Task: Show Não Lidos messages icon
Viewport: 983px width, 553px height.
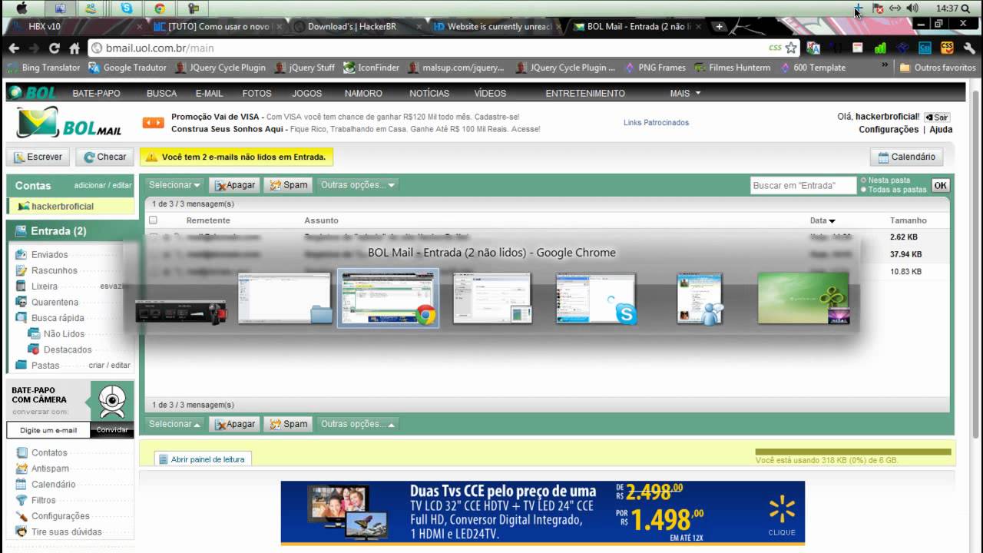Action: 34,333
